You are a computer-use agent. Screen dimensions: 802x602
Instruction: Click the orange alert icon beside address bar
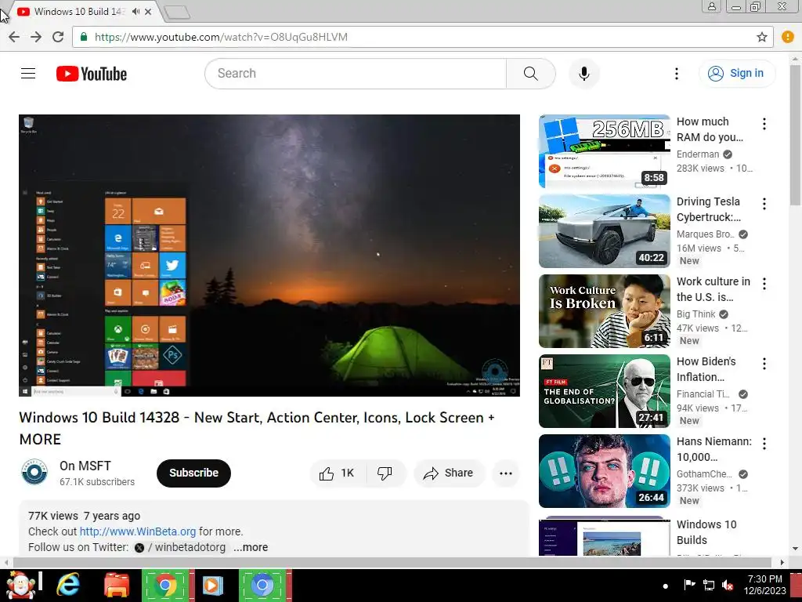tap(788, 37)
